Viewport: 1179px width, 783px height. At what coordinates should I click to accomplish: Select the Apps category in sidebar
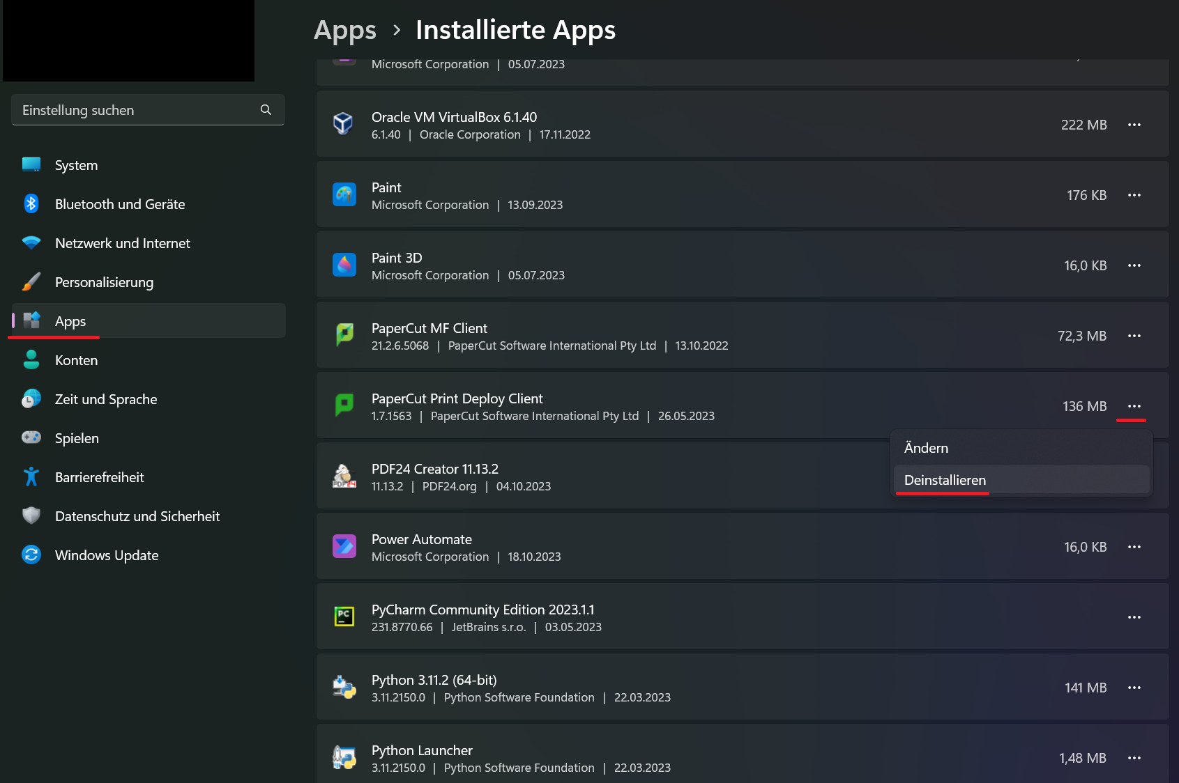[149, 320]
